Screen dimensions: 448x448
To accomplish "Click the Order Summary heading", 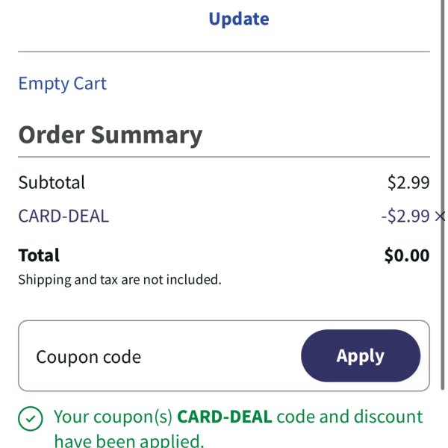I will [x=111, y=135].
